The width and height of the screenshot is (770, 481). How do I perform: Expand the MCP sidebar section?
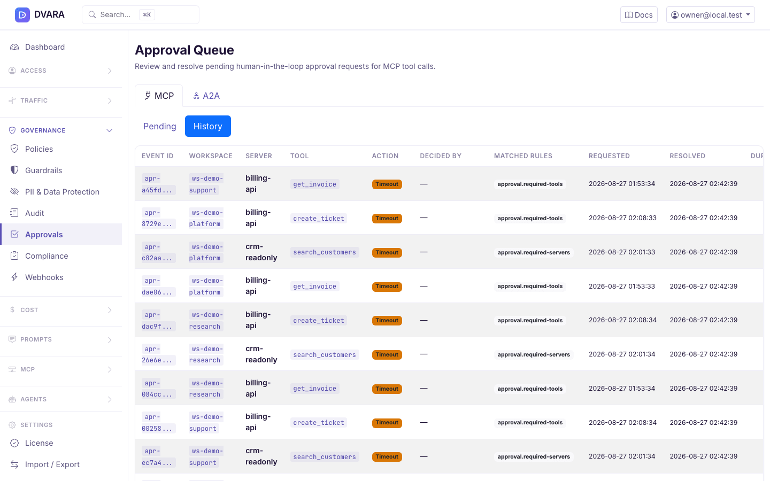click(x=61, y=369)
